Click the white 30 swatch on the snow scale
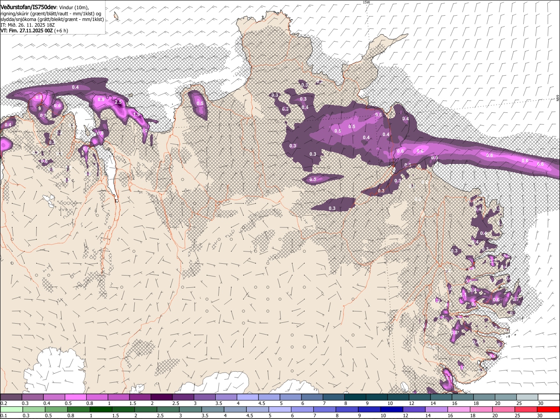The width and height of the screenshot is (560, 419). (549, 397)
